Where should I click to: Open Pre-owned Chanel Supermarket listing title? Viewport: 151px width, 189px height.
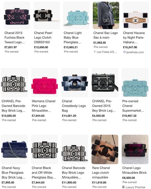point(133,106)
